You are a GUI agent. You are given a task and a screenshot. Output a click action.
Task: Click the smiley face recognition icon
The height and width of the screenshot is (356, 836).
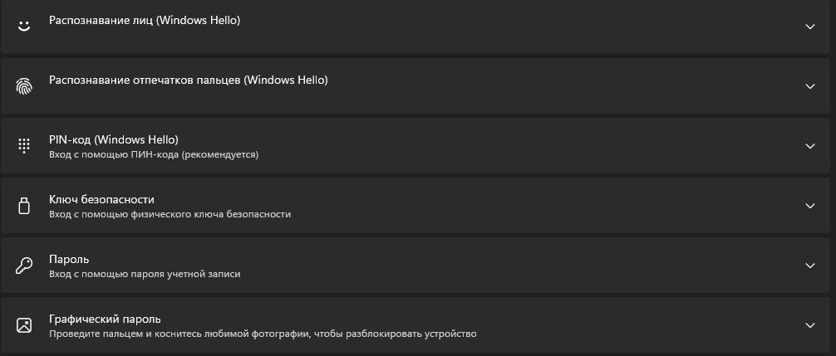pos(23,26)
